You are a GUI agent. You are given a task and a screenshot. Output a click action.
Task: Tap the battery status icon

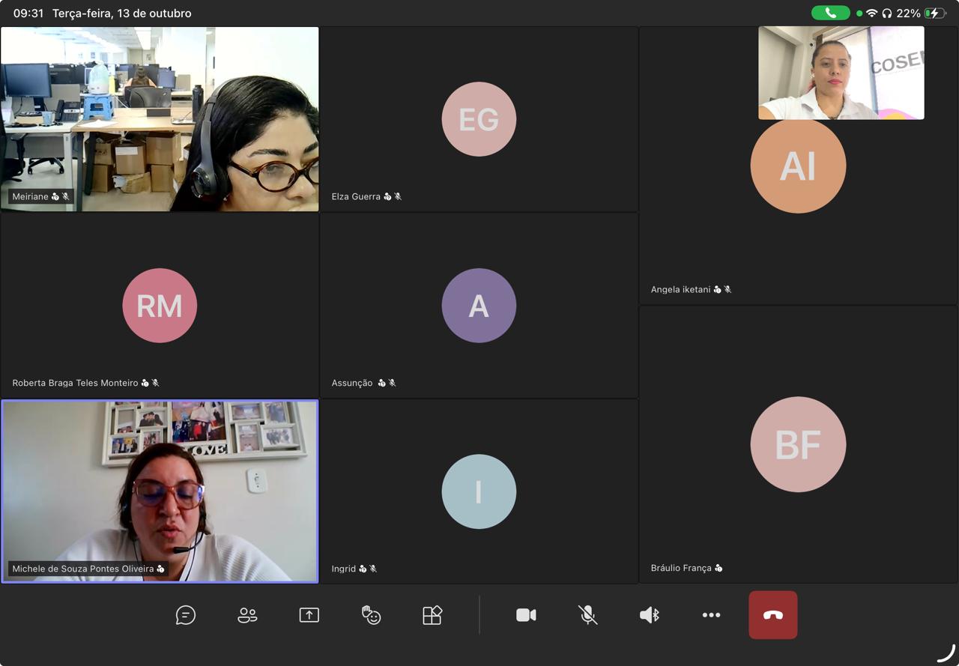[935, 13]
